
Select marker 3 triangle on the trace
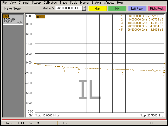[x=122, y=70]
